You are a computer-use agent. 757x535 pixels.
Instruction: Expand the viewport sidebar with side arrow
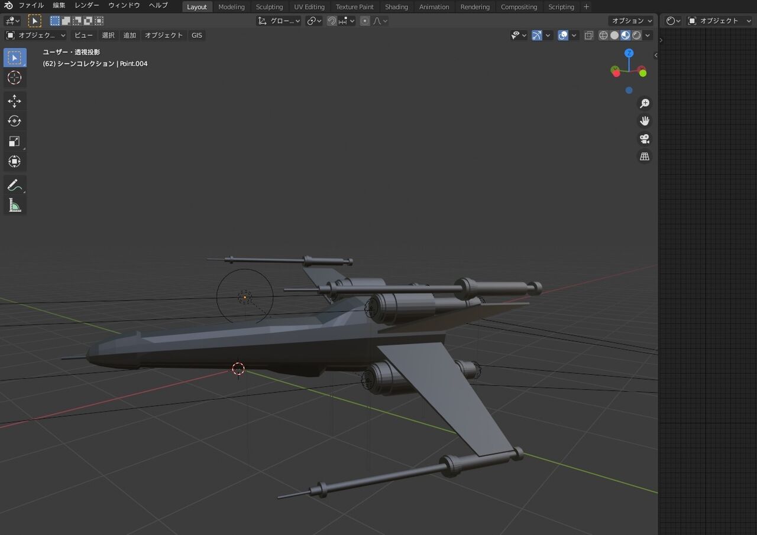(655, 55)
